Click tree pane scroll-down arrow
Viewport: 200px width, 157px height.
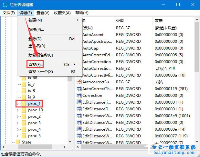tap(70, 141)
